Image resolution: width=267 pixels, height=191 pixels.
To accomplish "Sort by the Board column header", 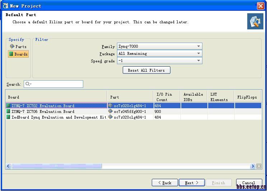I will [56, 97].
